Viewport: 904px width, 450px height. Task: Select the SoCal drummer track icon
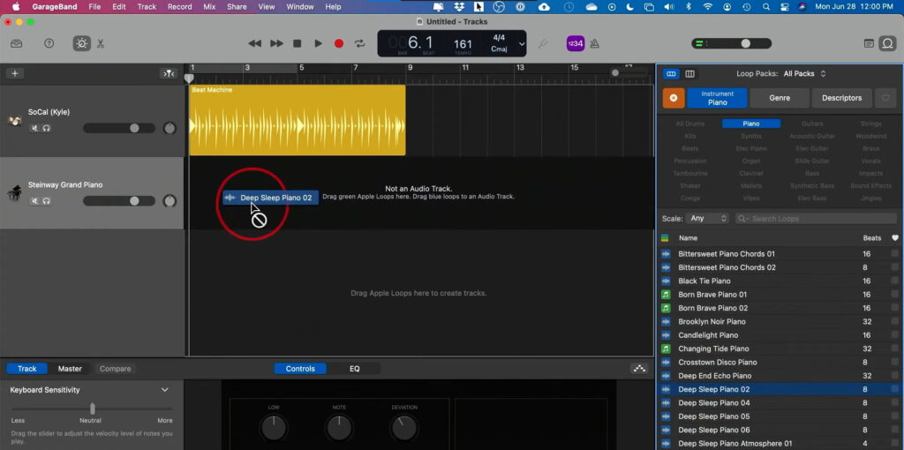14,120
